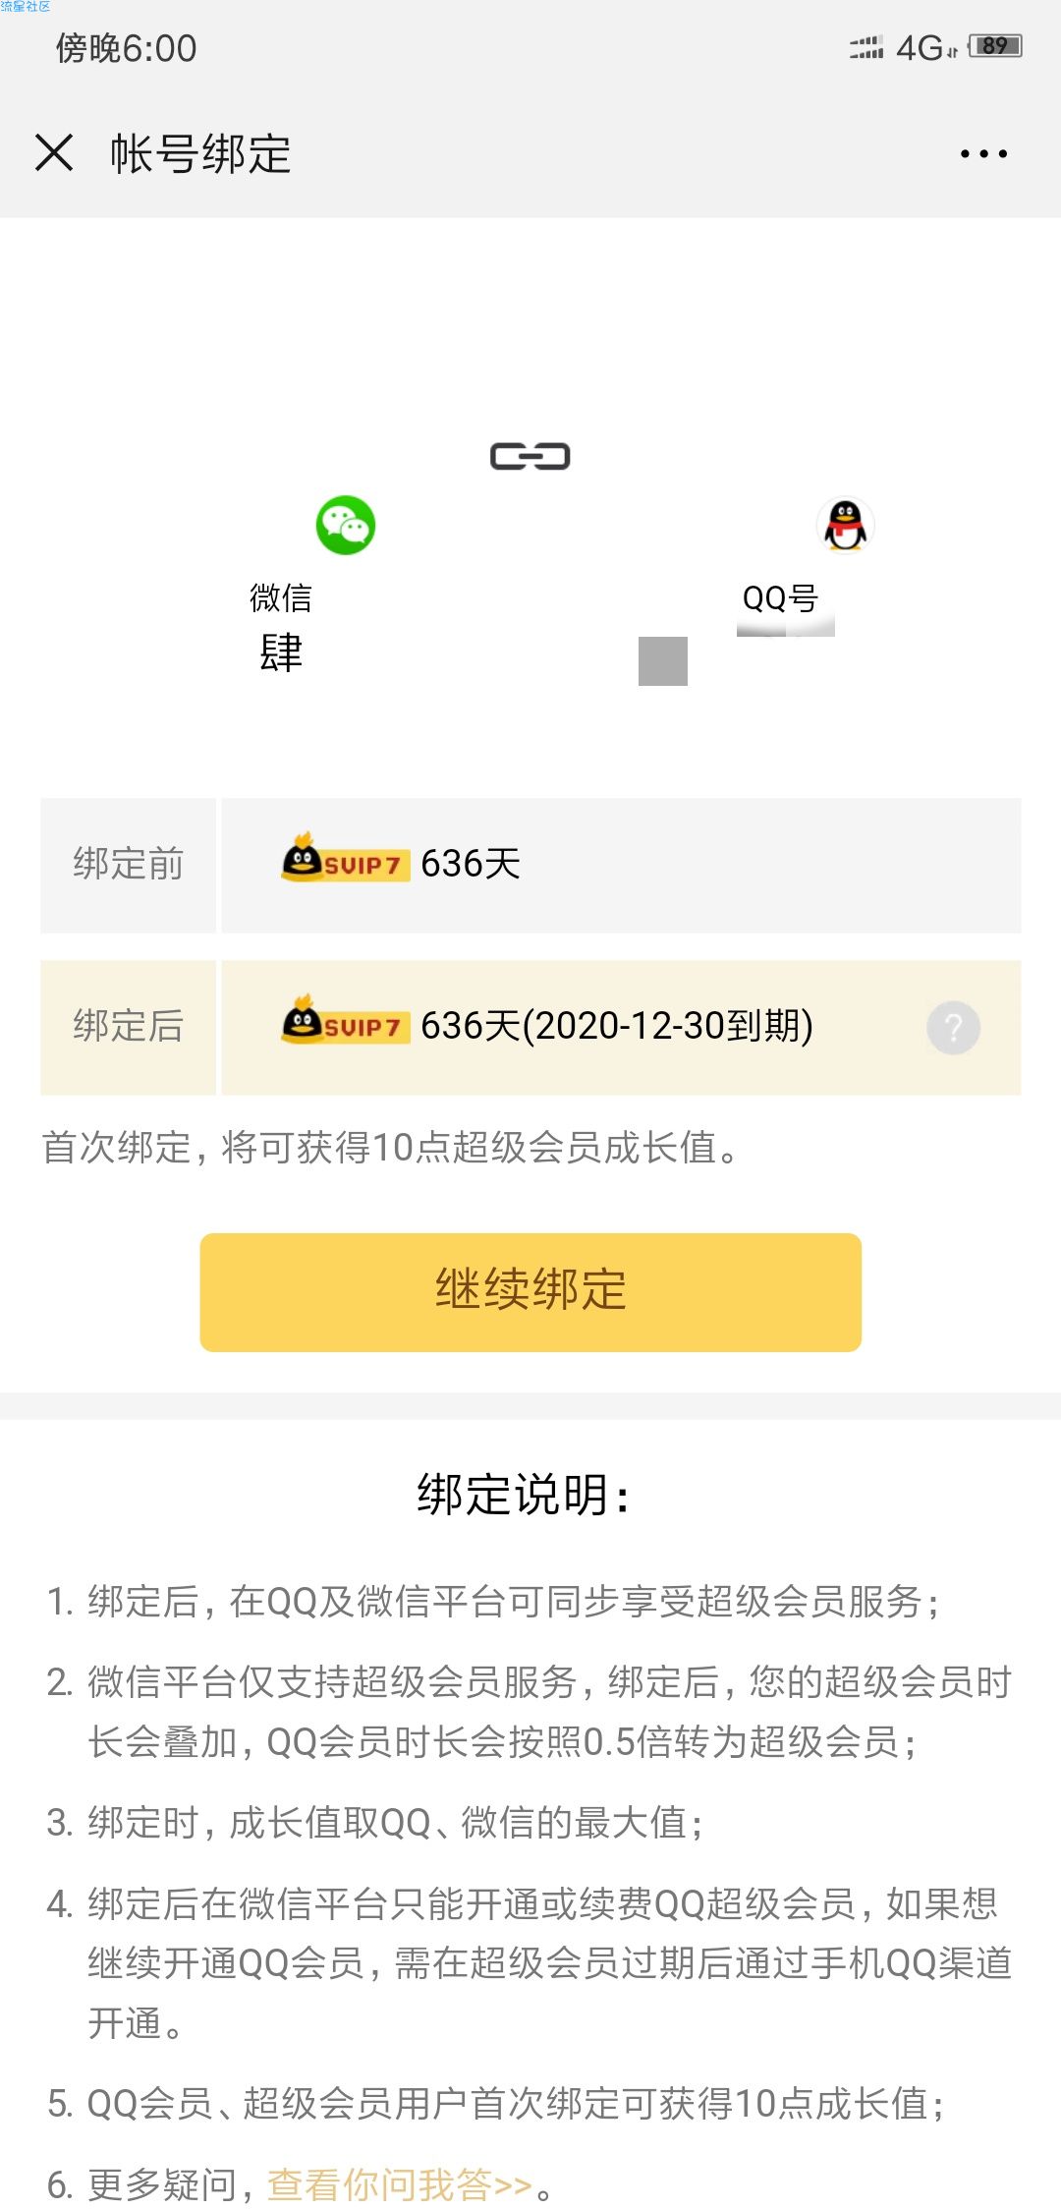1061x2209 pixels.
Task: Tap the 微信 account label
Action: 281,597
